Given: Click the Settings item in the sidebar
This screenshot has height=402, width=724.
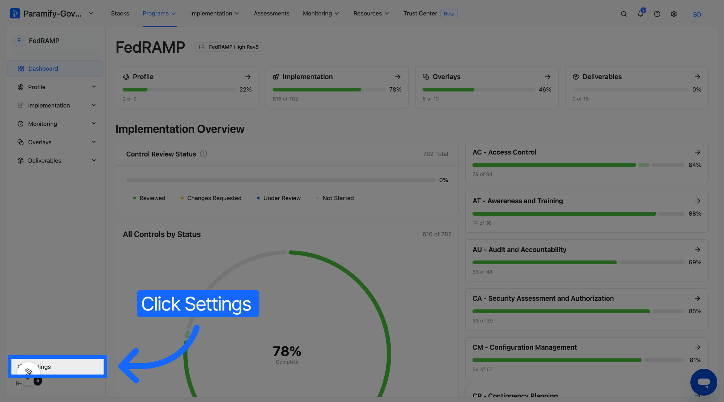Looking at the screenshot, I should click(57, 367).
